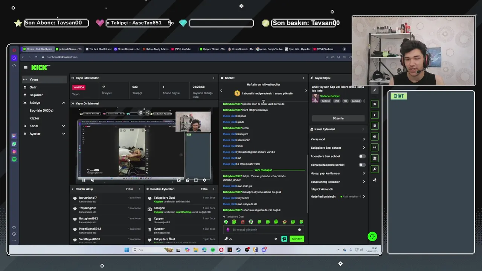
Task: Open Opera sidebar home icon
Action: pos(14,58)
